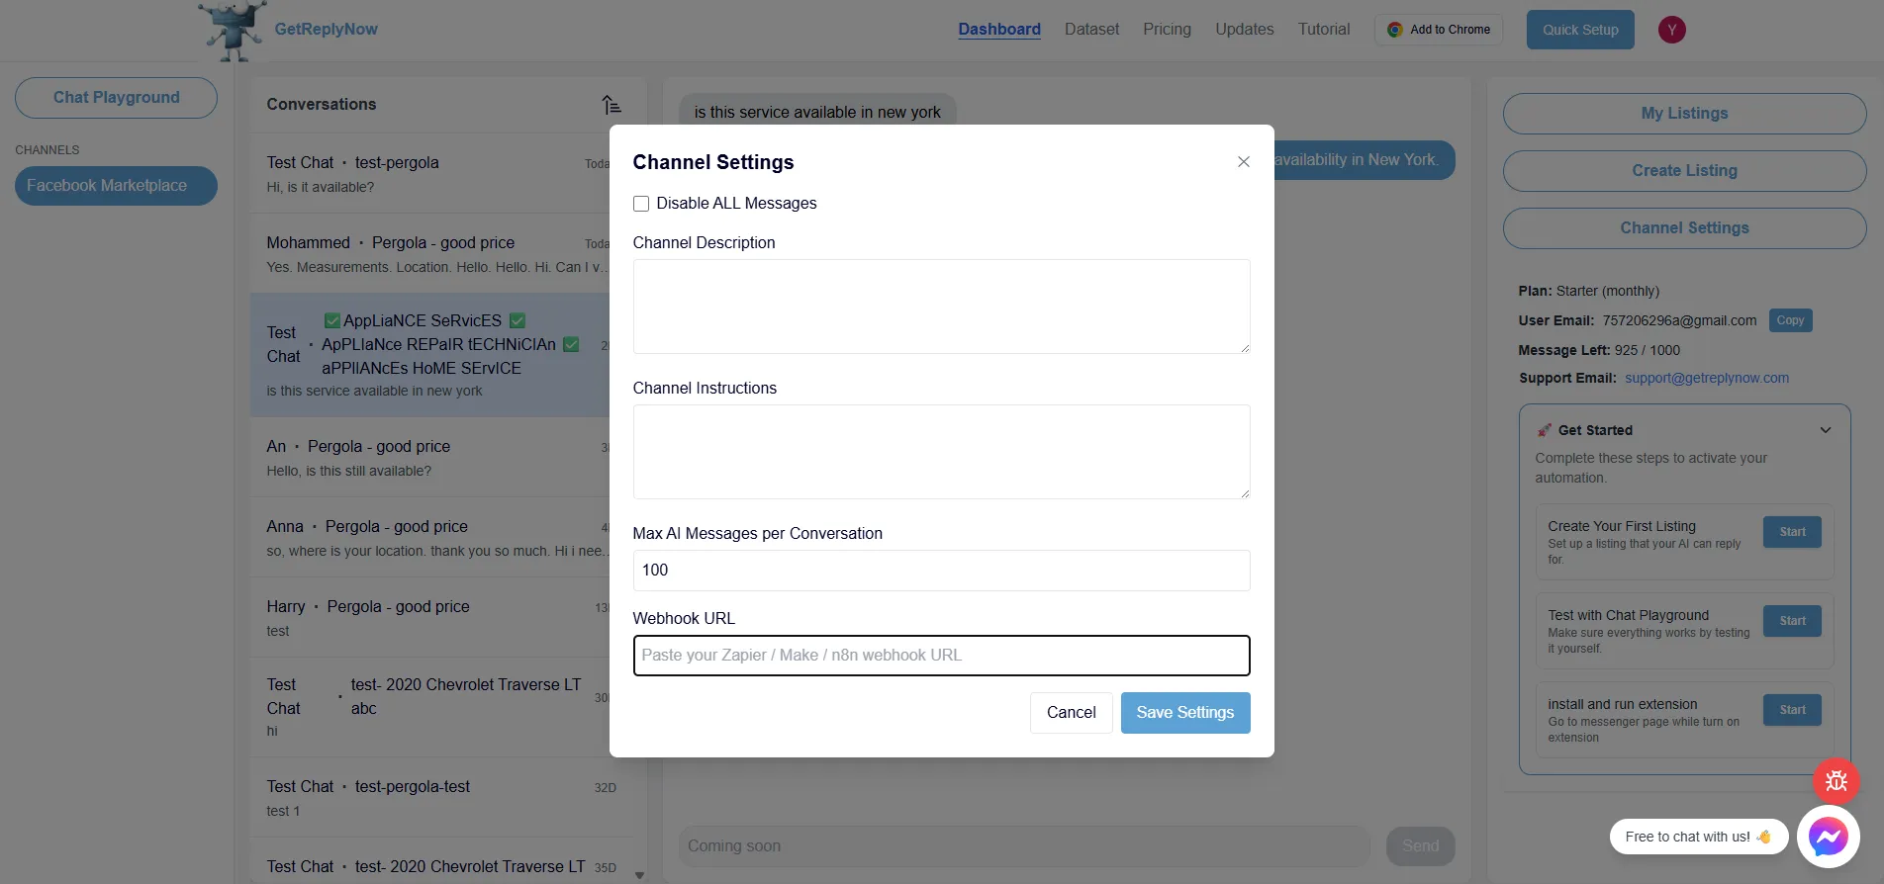1884x884 pixels.
Task: Click Free to chat with us bubble
Action: click(1698, 837)
